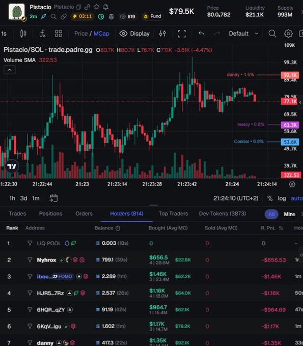Select the Mine holders filter
The image size is (303, 346).
pos(290,214)
